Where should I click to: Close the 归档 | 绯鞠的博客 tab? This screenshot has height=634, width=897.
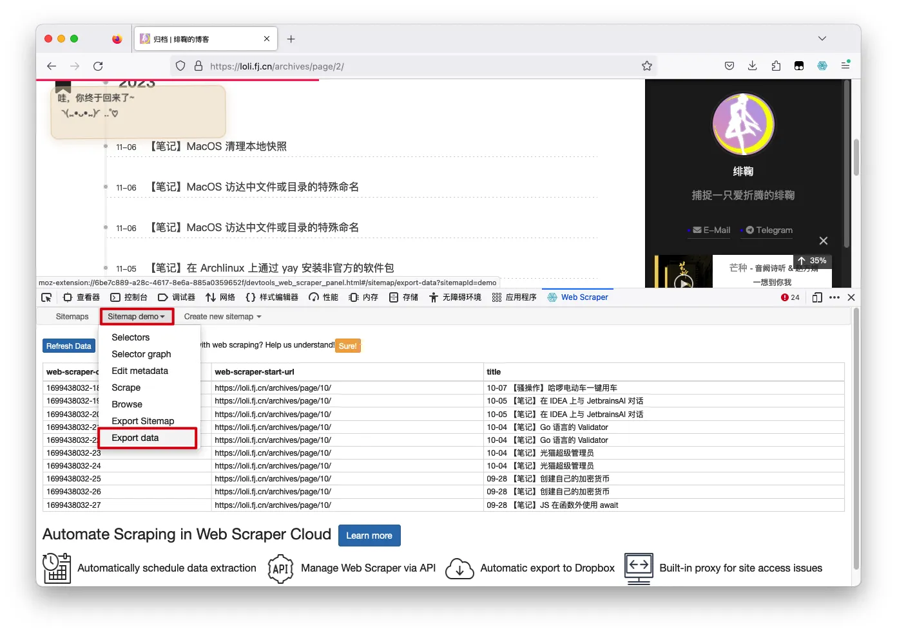(267, 39)
